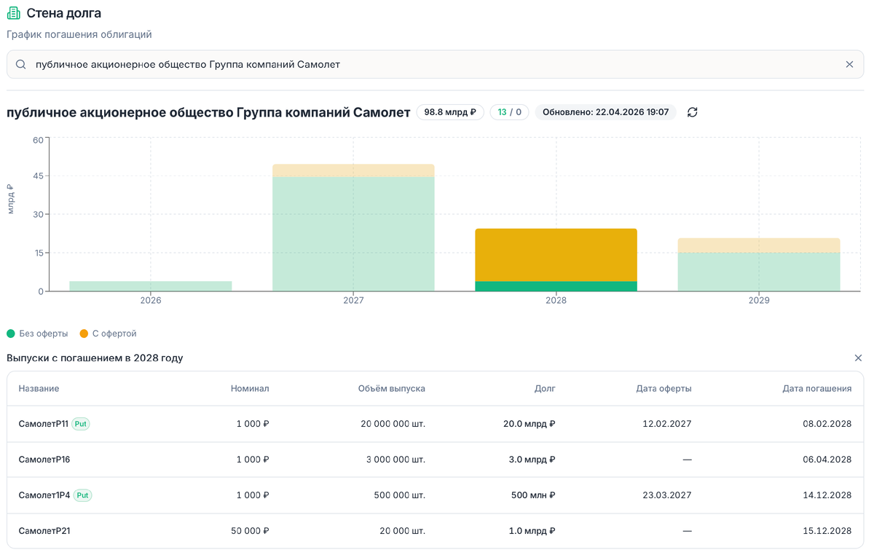
Task: Click the 2028 x-axis label
Action: click(x=556, y=300)
